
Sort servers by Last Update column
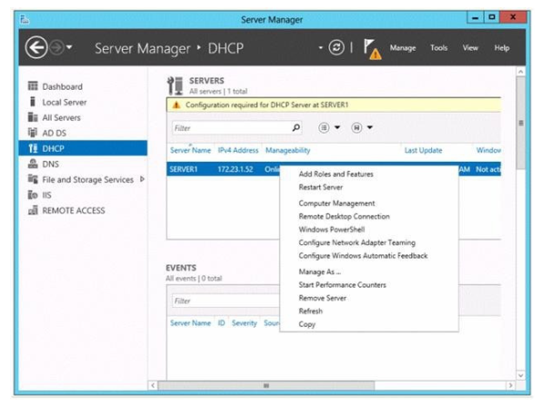tap(423, 150)
